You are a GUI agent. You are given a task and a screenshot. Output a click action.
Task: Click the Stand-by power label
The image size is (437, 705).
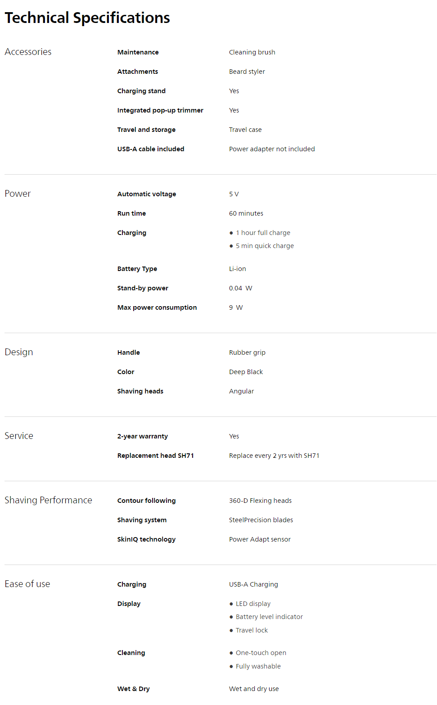coord(143,288)
